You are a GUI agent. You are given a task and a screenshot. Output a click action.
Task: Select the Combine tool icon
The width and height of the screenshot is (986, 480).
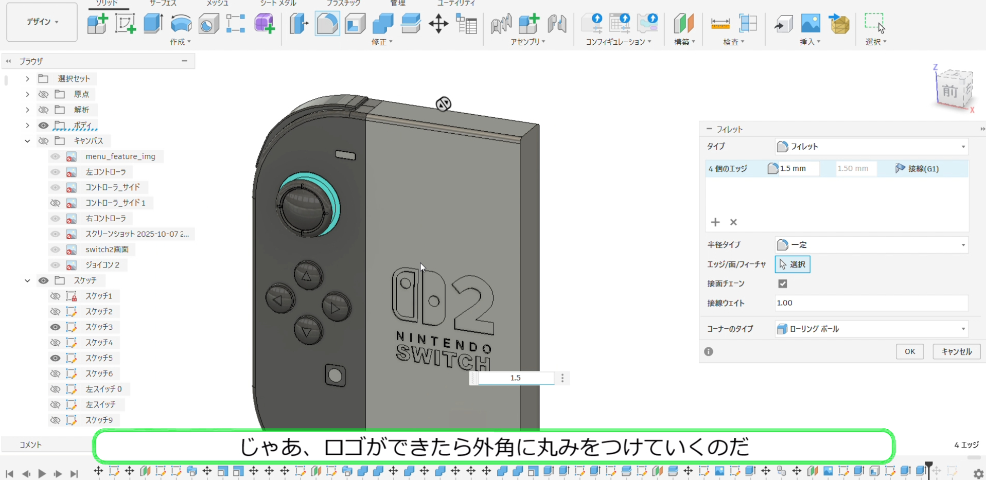coord(383,24)
